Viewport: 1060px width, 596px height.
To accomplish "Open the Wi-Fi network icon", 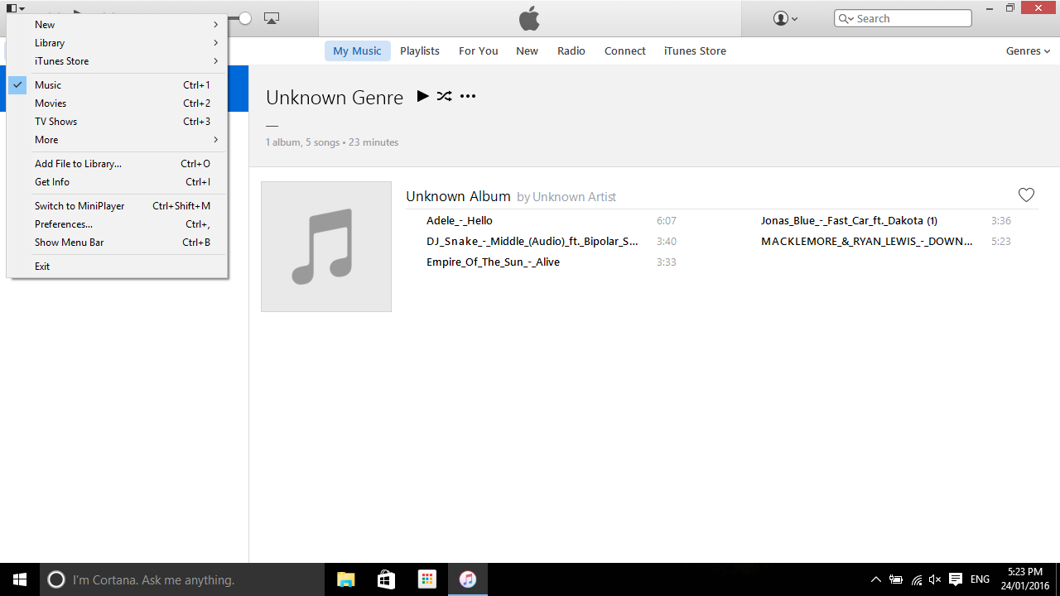I will pyautogui.click(x=916, y=579).
